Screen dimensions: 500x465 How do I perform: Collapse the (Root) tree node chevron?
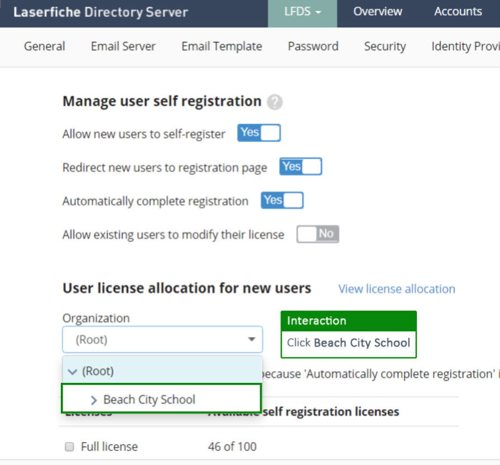[73, 372]
